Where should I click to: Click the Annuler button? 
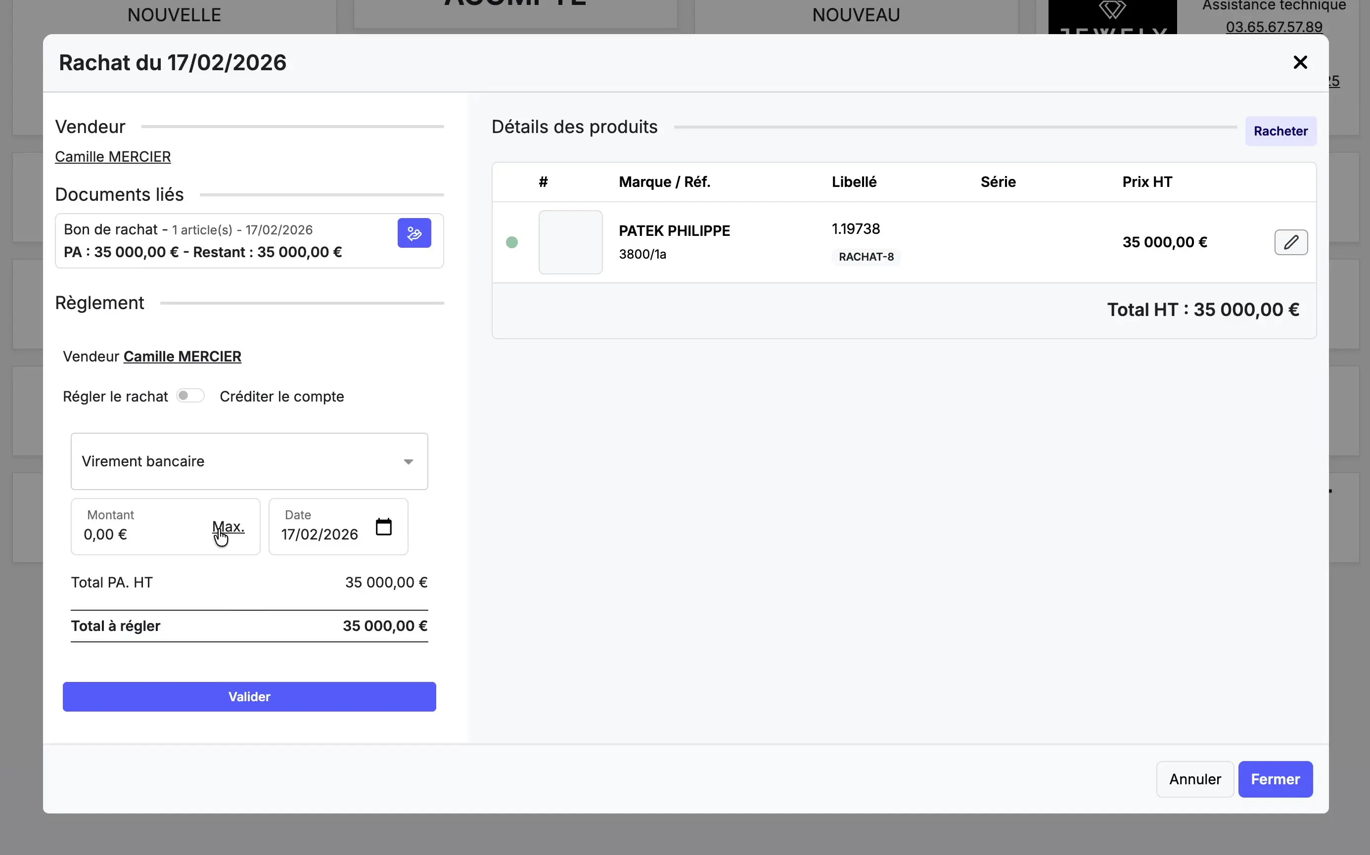coord(1195,779)
